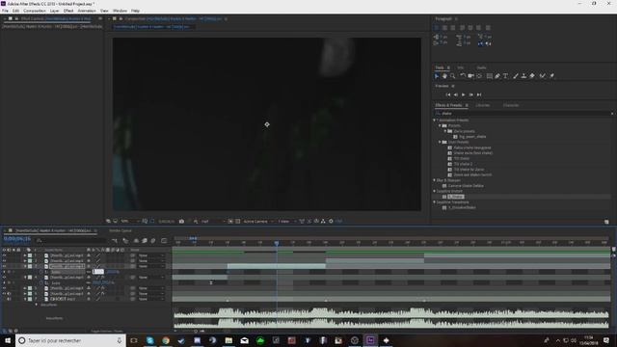The height and width of the screenshot is (347, 617).
Task: Take a snapshot with camera icon
Action: [181, 222]
